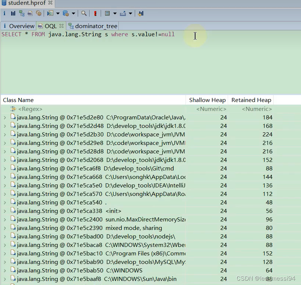Click the find object magnifier icon
Image resolution: width=301 pixels, height=285 pixels.
84,13
